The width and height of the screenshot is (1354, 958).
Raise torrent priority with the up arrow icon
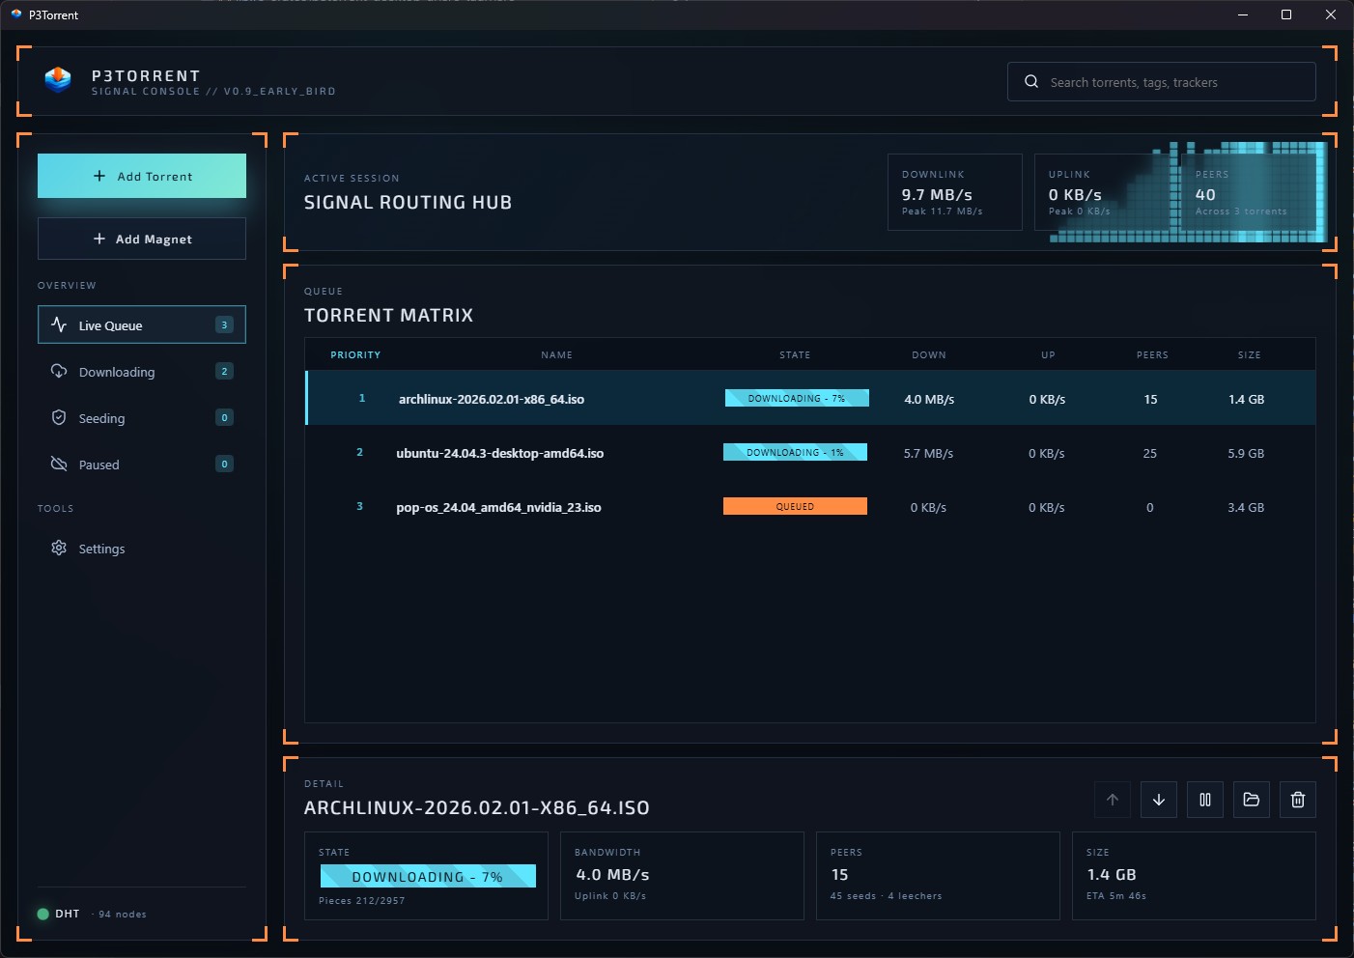pyautogui.click(x=1113, y=800)
